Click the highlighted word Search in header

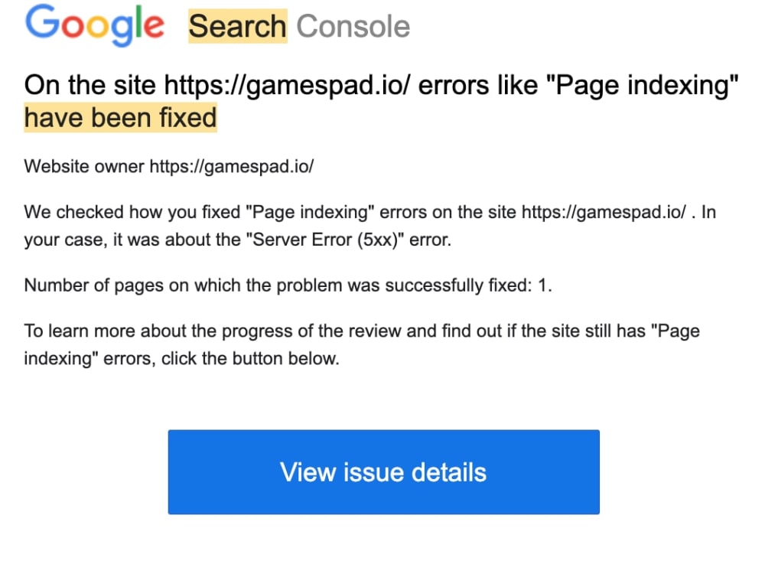click(x=238, y=26)
